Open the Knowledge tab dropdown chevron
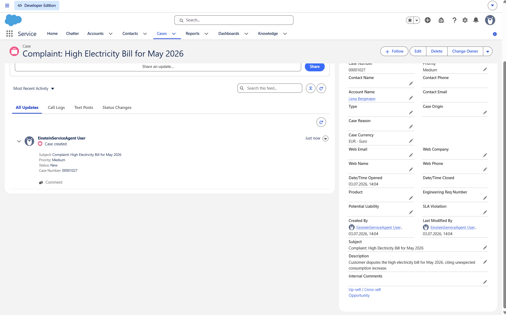Image resolution: width=506 pixels, height=315 pixels. coord(285,34)
